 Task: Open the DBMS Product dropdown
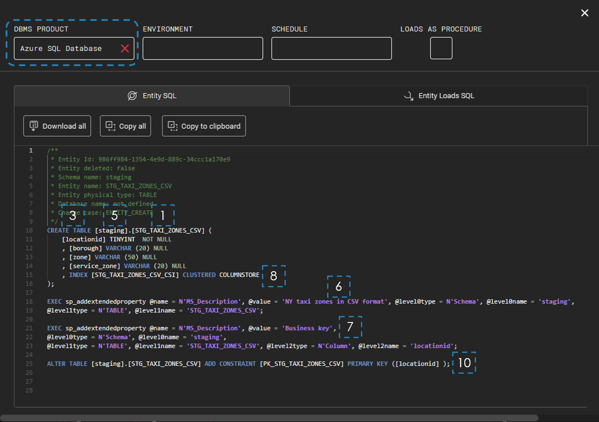click(x=65, y=48)
